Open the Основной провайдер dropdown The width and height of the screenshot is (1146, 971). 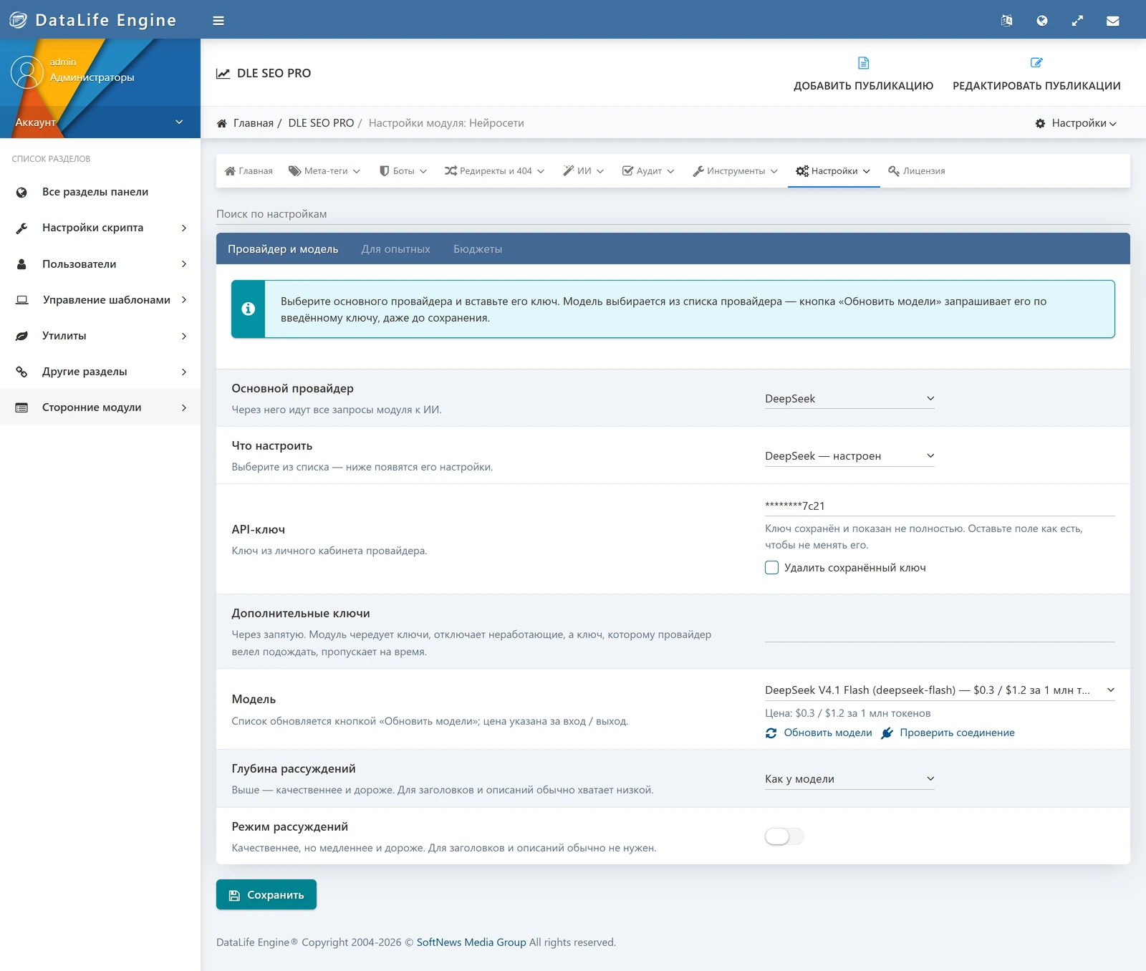[849, 399]
